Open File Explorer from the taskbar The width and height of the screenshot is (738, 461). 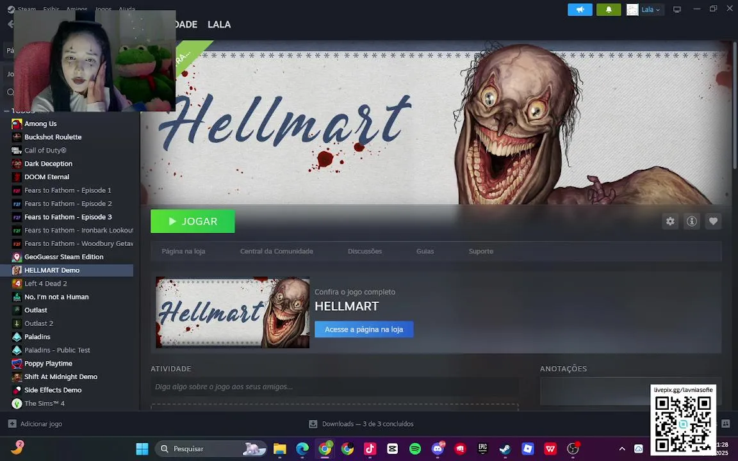pyautogui.click(x=279, y=449)
